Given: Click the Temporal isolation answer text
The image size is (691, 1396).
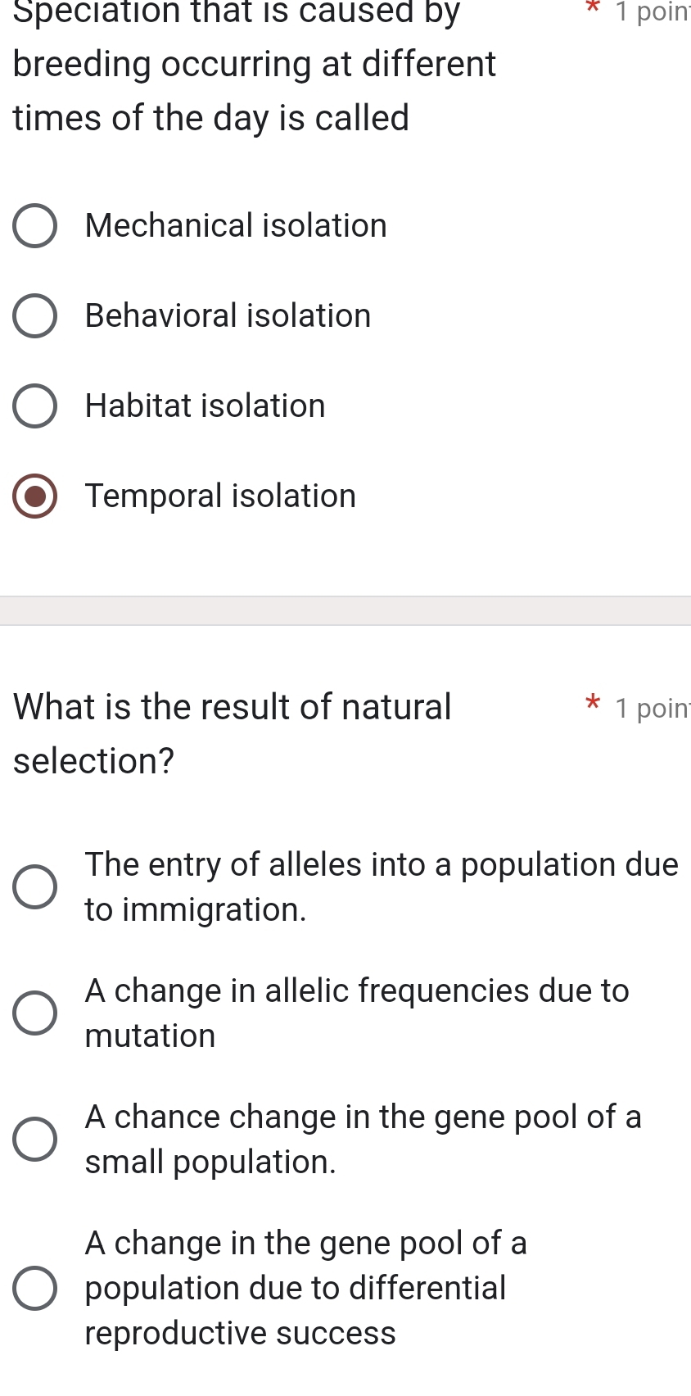Looking at the screenshot, I should coord(221,496).
